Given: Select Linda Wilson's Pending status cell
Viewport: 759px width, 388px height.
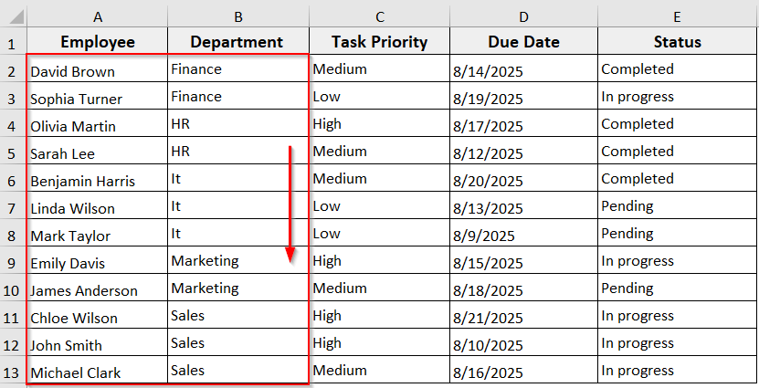Looking at the screenshot, I should coord(677,207).
